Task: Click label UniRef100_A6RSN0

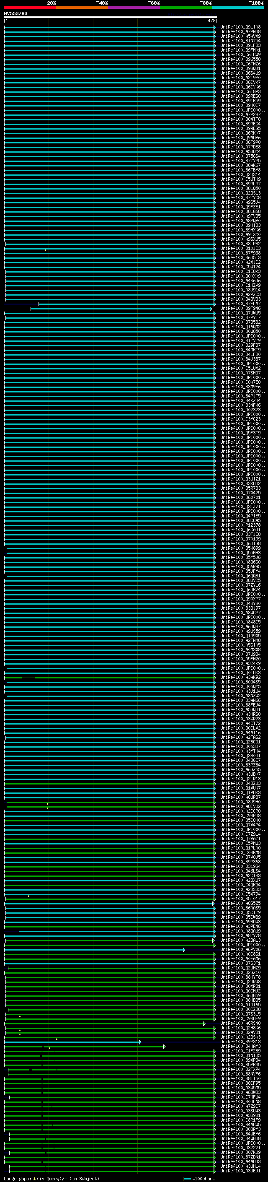Action: [240, 1023]
